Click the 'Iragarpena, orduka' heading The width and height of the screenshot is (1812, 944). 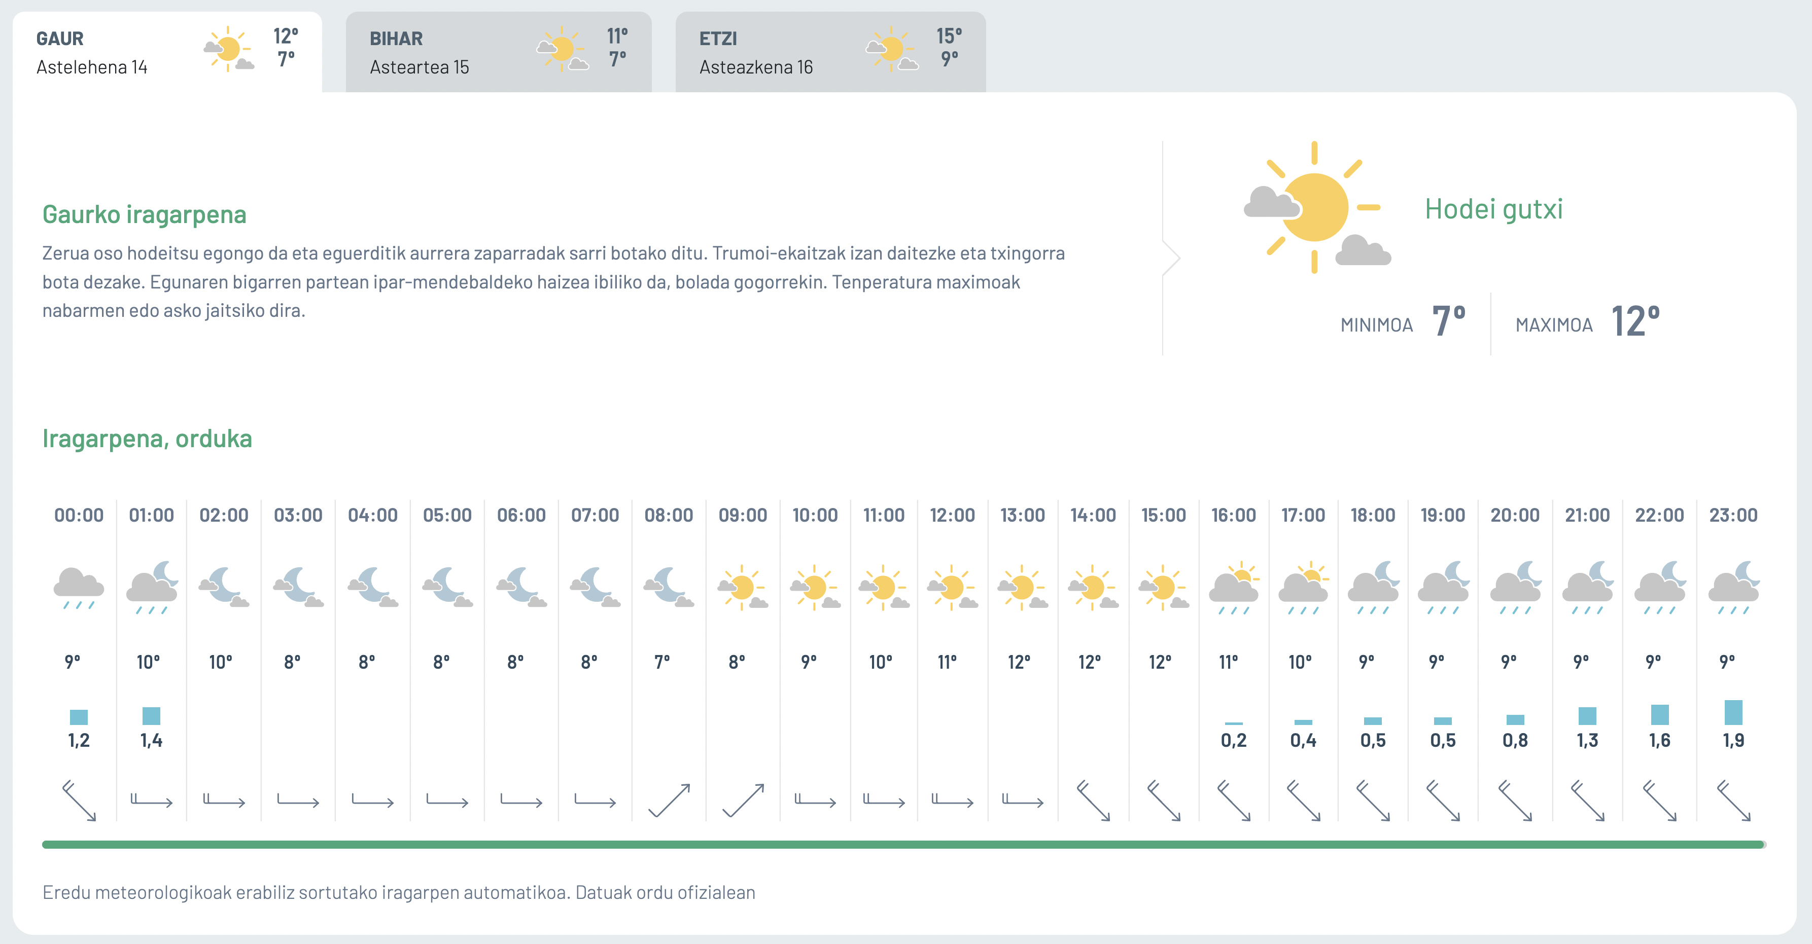click(x=147, y=439)
